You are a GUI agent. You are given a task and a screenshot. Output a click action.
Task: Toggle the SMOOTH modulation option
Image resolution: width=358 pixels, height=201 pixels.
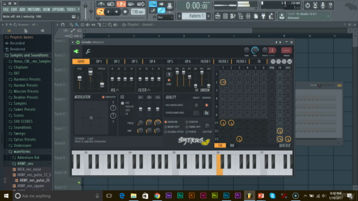pyautogui.click(x=109, y=97)
